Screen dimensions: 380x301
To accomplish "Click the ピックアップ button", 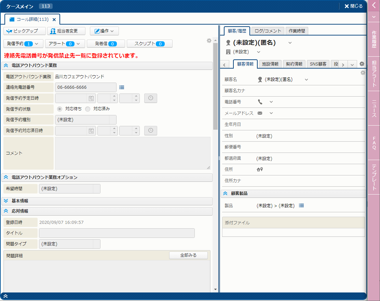I will 25,31.
